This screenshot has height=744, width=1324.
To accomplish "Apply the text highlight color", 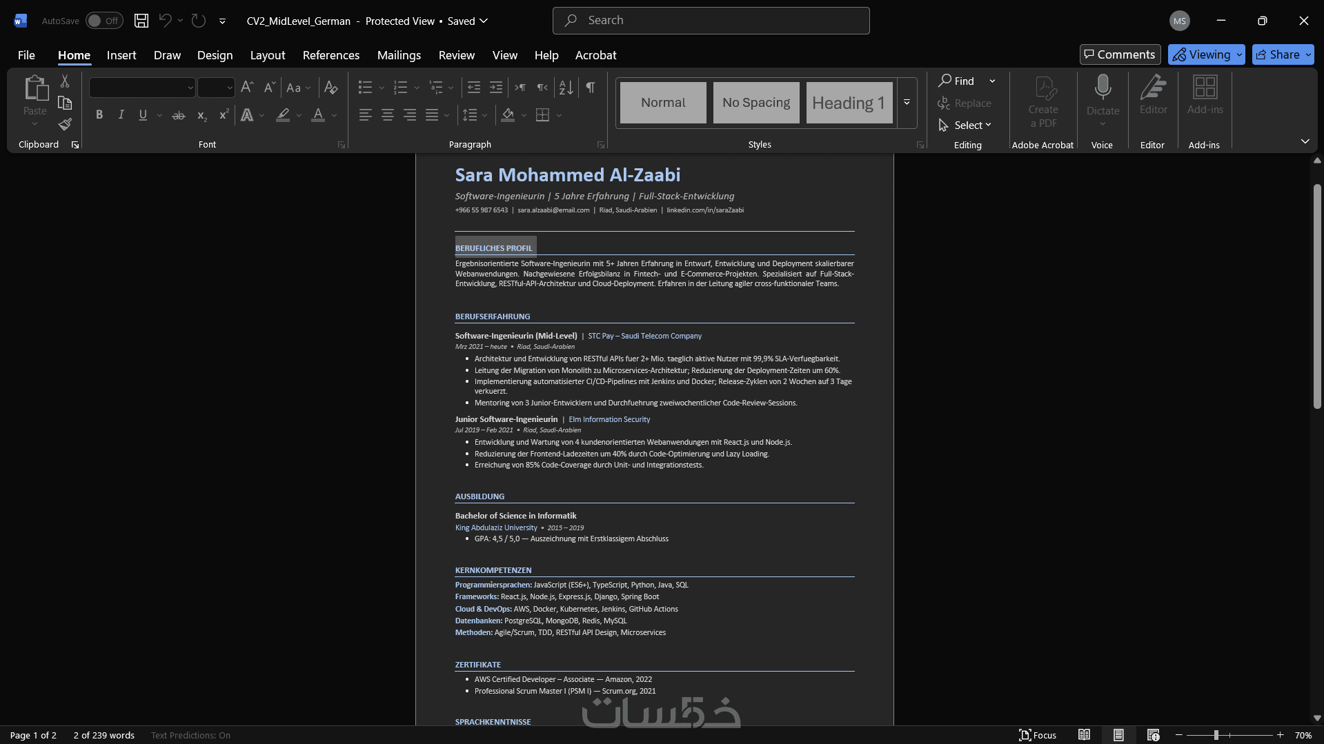I will tap(283, 115).
